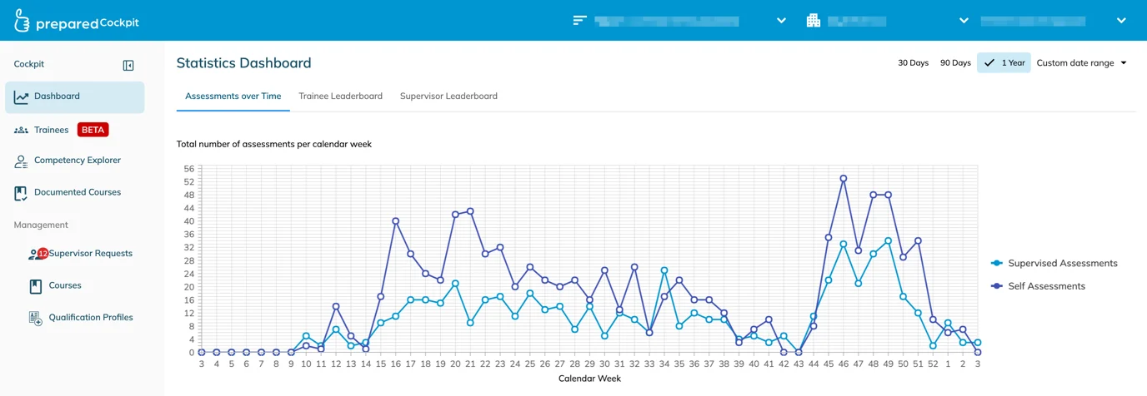Collapse the sidebar with the panel icon
This screenshot has height=396, width=1147.
128,66
